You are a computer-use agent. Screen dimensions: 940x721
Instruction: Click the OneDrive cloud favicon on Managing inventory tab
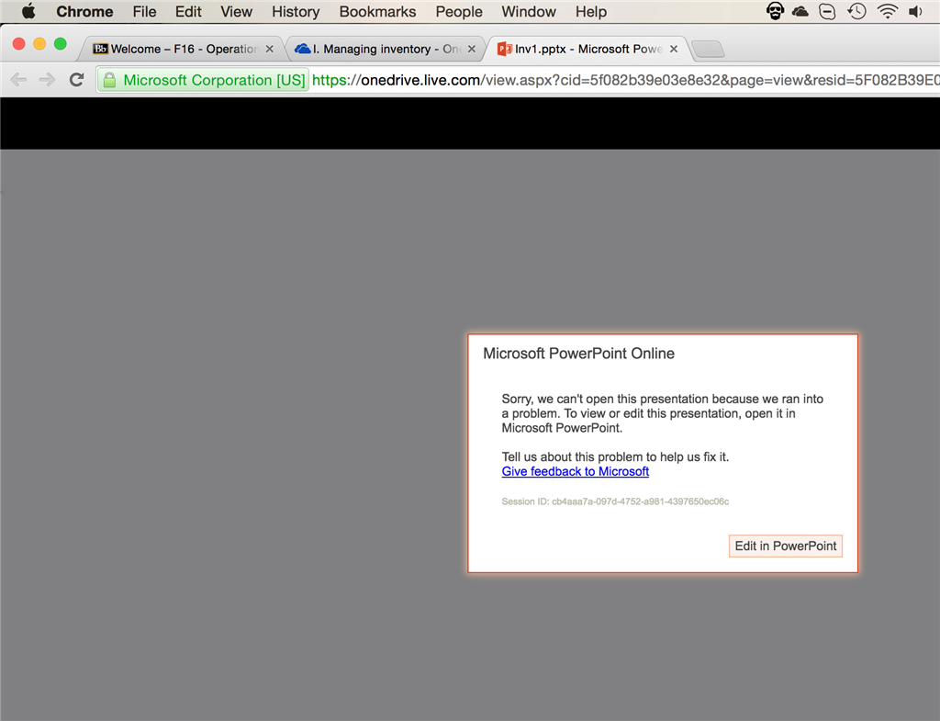[x=303, y=49]
